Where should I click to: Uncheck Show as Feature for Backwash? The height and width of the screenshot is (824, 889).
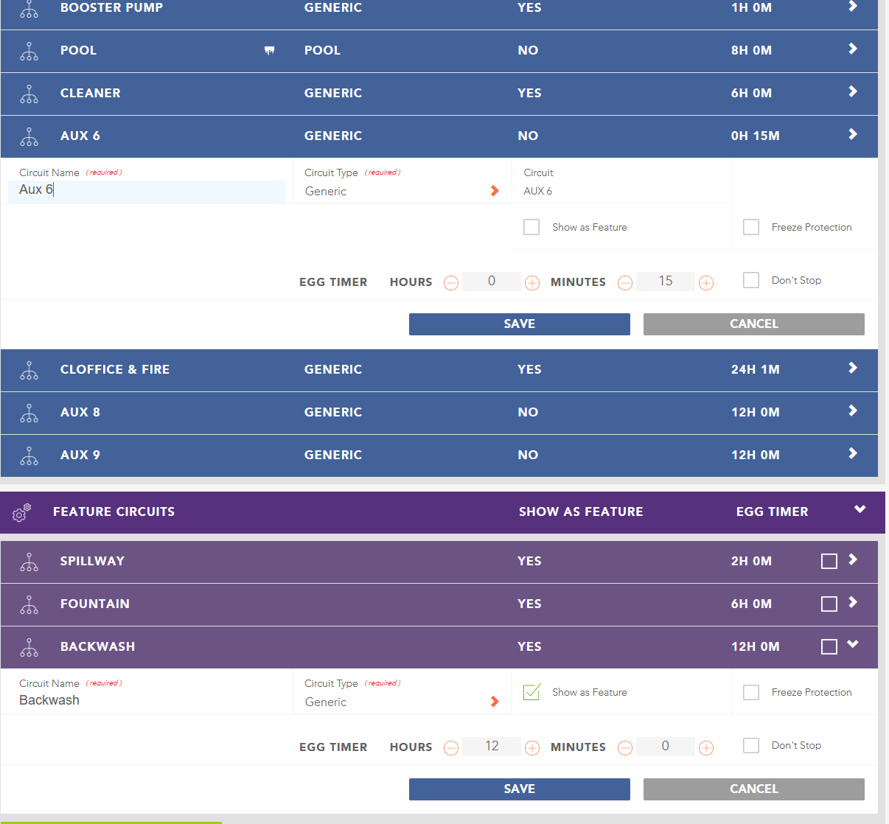tap(531, 692)
